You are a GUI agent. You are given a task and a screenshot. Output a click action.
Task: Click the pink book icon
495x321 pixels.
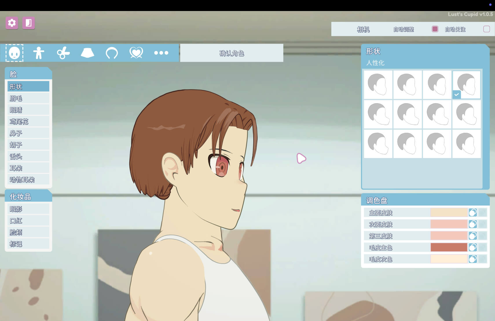point(28,23)
